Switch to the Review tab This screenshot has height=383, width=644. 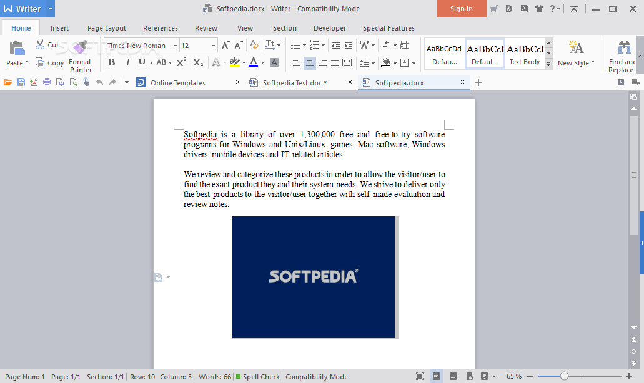[x=206, y=28]
